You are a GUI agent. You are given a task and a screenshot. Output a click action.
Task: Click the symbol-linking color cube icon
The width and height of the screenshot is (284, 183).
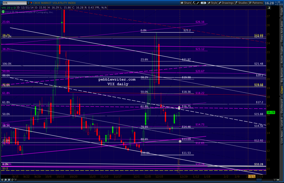31,3
